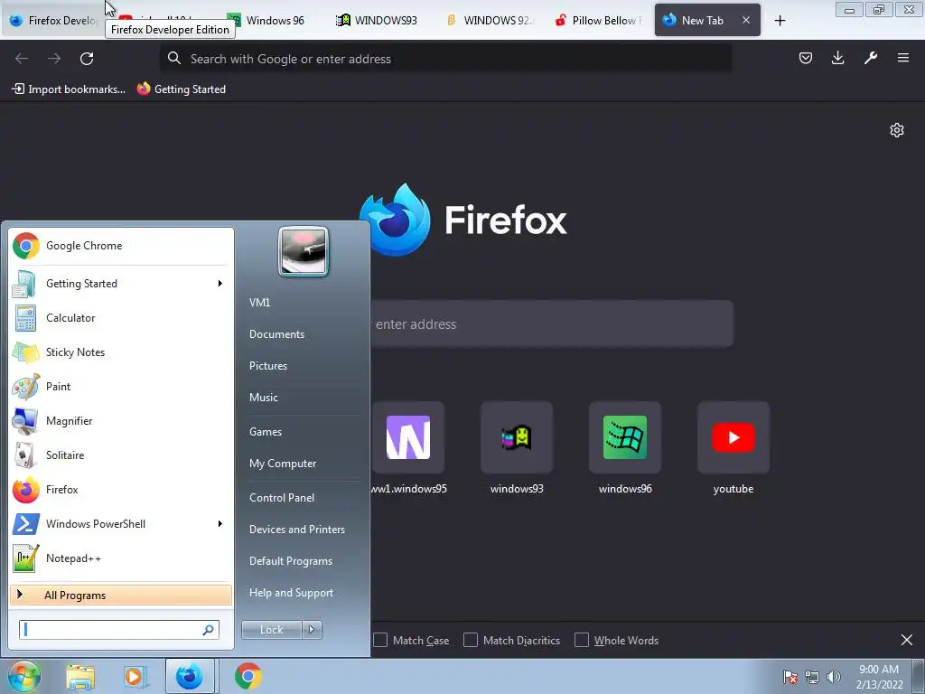Launch Google Chrome from Start menu
This screenshot has height=694, width=925.
click(x=121, y=246)
